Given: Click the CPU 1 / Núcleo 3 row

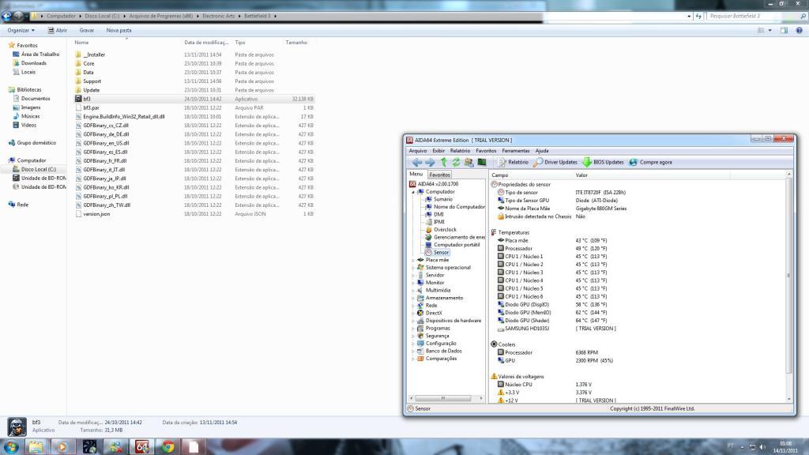Looking at the screenshot, I should pyautogui.click(x=638, y=273).
